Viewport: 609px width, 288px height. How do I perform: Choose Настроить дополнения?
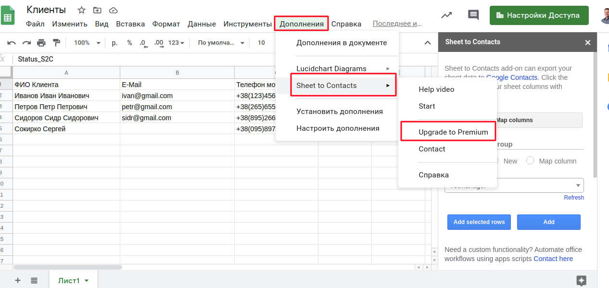point(337,128)
